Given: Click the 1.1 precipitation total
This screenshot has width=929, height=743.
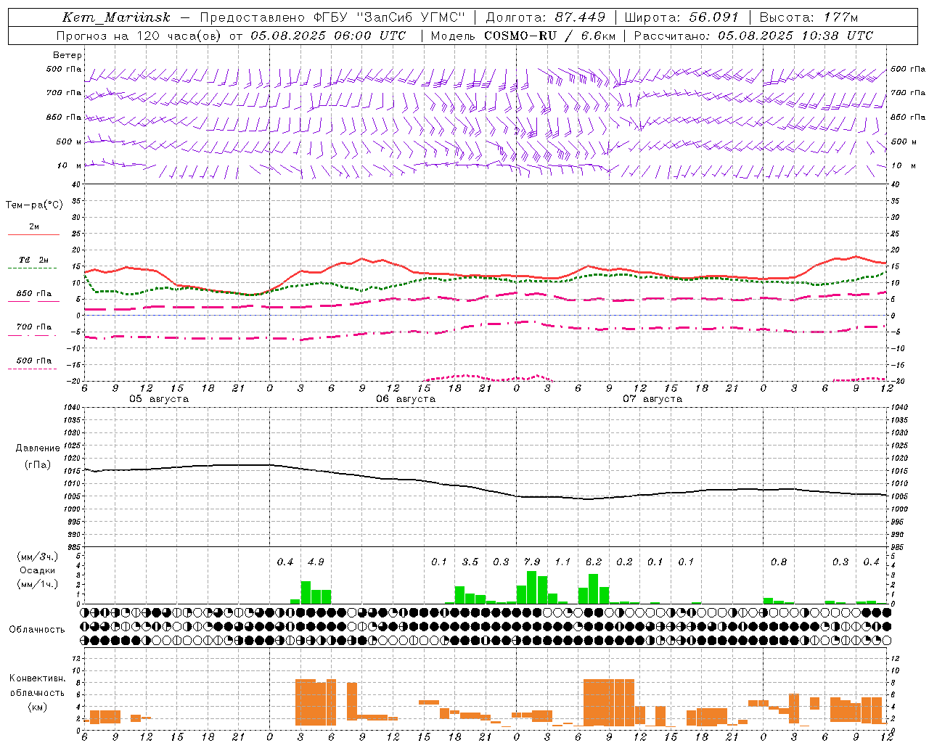Looking at the screenshot, I should 562,562.
